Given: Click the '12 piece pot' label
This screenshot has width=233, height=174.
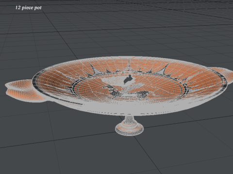Looking at the screenshot, I should [29, 8].
